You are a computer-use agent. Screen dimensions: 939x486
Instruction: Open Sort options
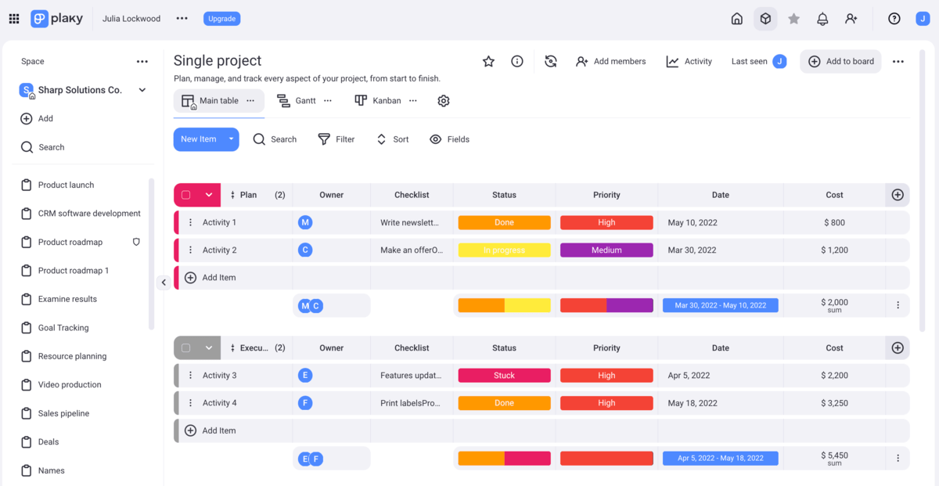click(392, 139)
